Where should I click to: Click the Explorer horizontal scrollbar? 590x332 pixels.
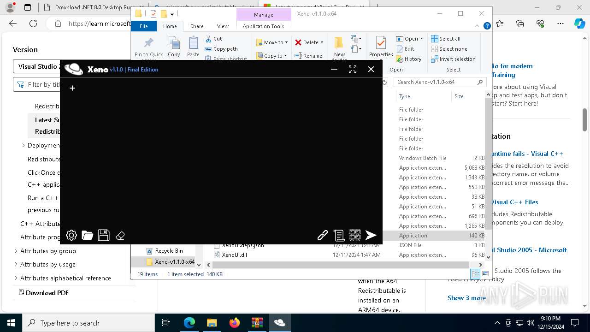tap(341, 265)
